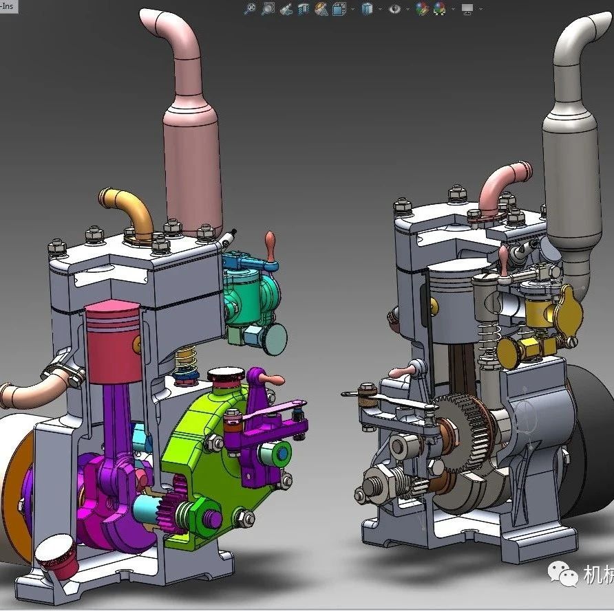The width and height of the screenshot is (614, 611).
Task: Click the Zoom to Fit icon
Action: (x=250, y=9)
